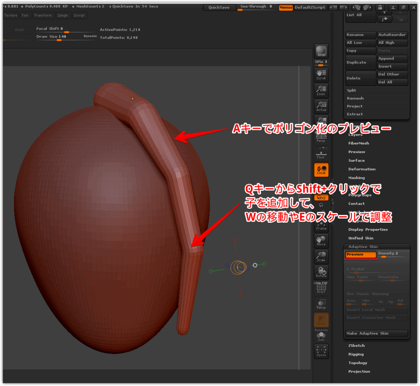Screen dimensions: 420x386
Task: Click the Frame mesh icon
Action: [x=321, y=225]
